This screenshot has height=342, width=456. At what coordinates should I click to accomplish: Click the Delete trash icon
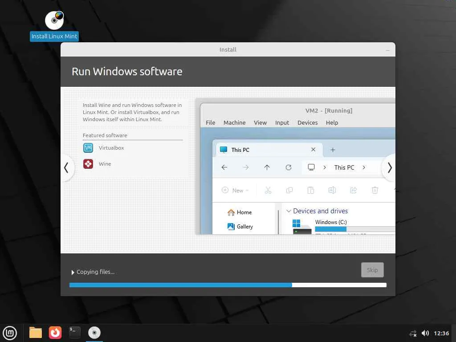(375, 191)
